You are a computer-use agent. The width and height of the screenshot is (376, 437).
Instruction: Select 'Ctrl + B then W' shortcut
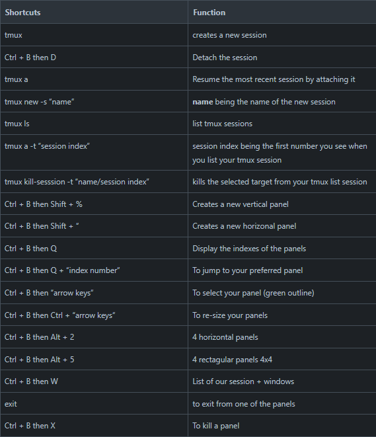(x=31, y=381)
